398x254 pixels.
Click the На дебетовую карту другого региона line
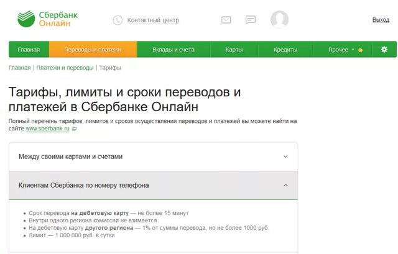point(149,228)
